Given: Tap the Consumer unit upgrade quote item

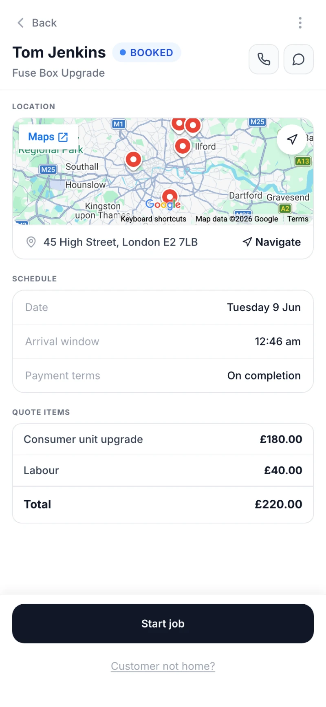Looking at the screenshot, I should pyautogui.click(x=163, y=440).
